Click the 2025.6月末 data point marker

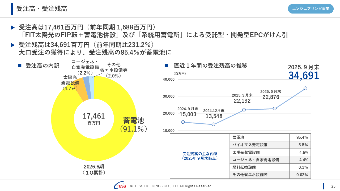pos(275,108)
